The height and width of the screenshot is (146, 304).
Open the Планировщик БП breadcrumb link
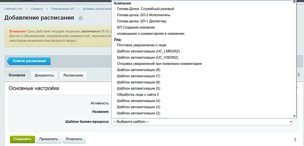tap(63, 9)
